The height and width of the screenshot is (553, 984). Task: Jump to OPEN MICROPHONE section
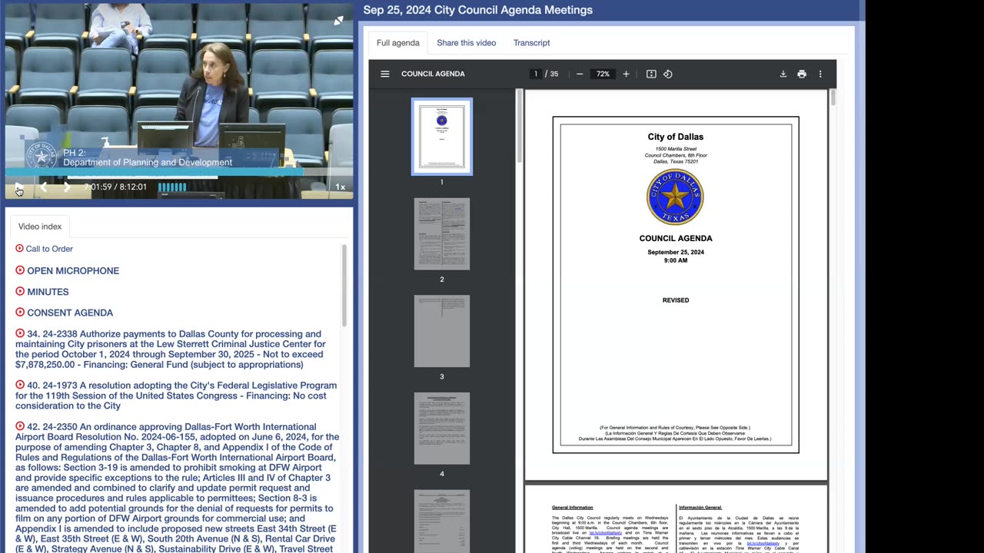(73, 271)
